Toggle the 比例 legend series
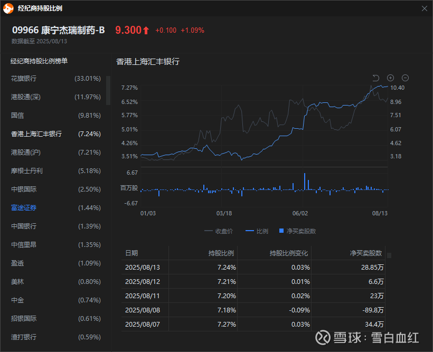 [257, 231]
